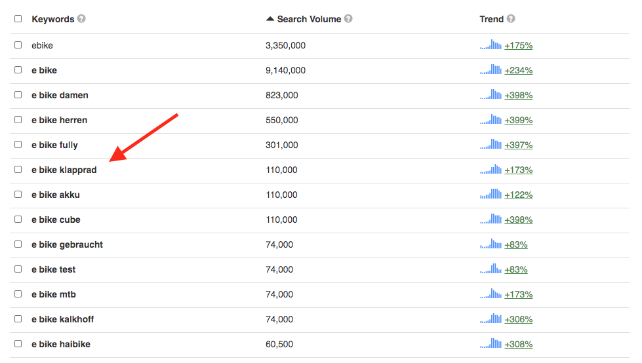Click the Search Volume help icon
This screenshot has width=642, height=363.
point(348,19)
